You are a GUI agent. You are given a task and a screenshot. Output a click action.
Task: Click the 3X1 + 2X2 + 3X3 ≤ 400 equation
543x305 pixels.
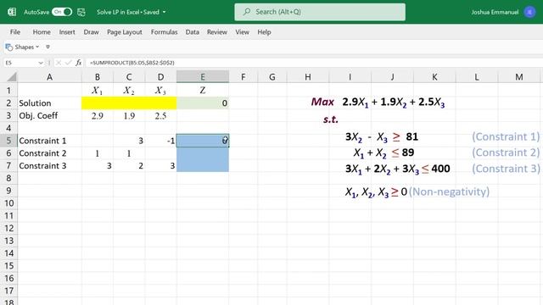point(398,169)
